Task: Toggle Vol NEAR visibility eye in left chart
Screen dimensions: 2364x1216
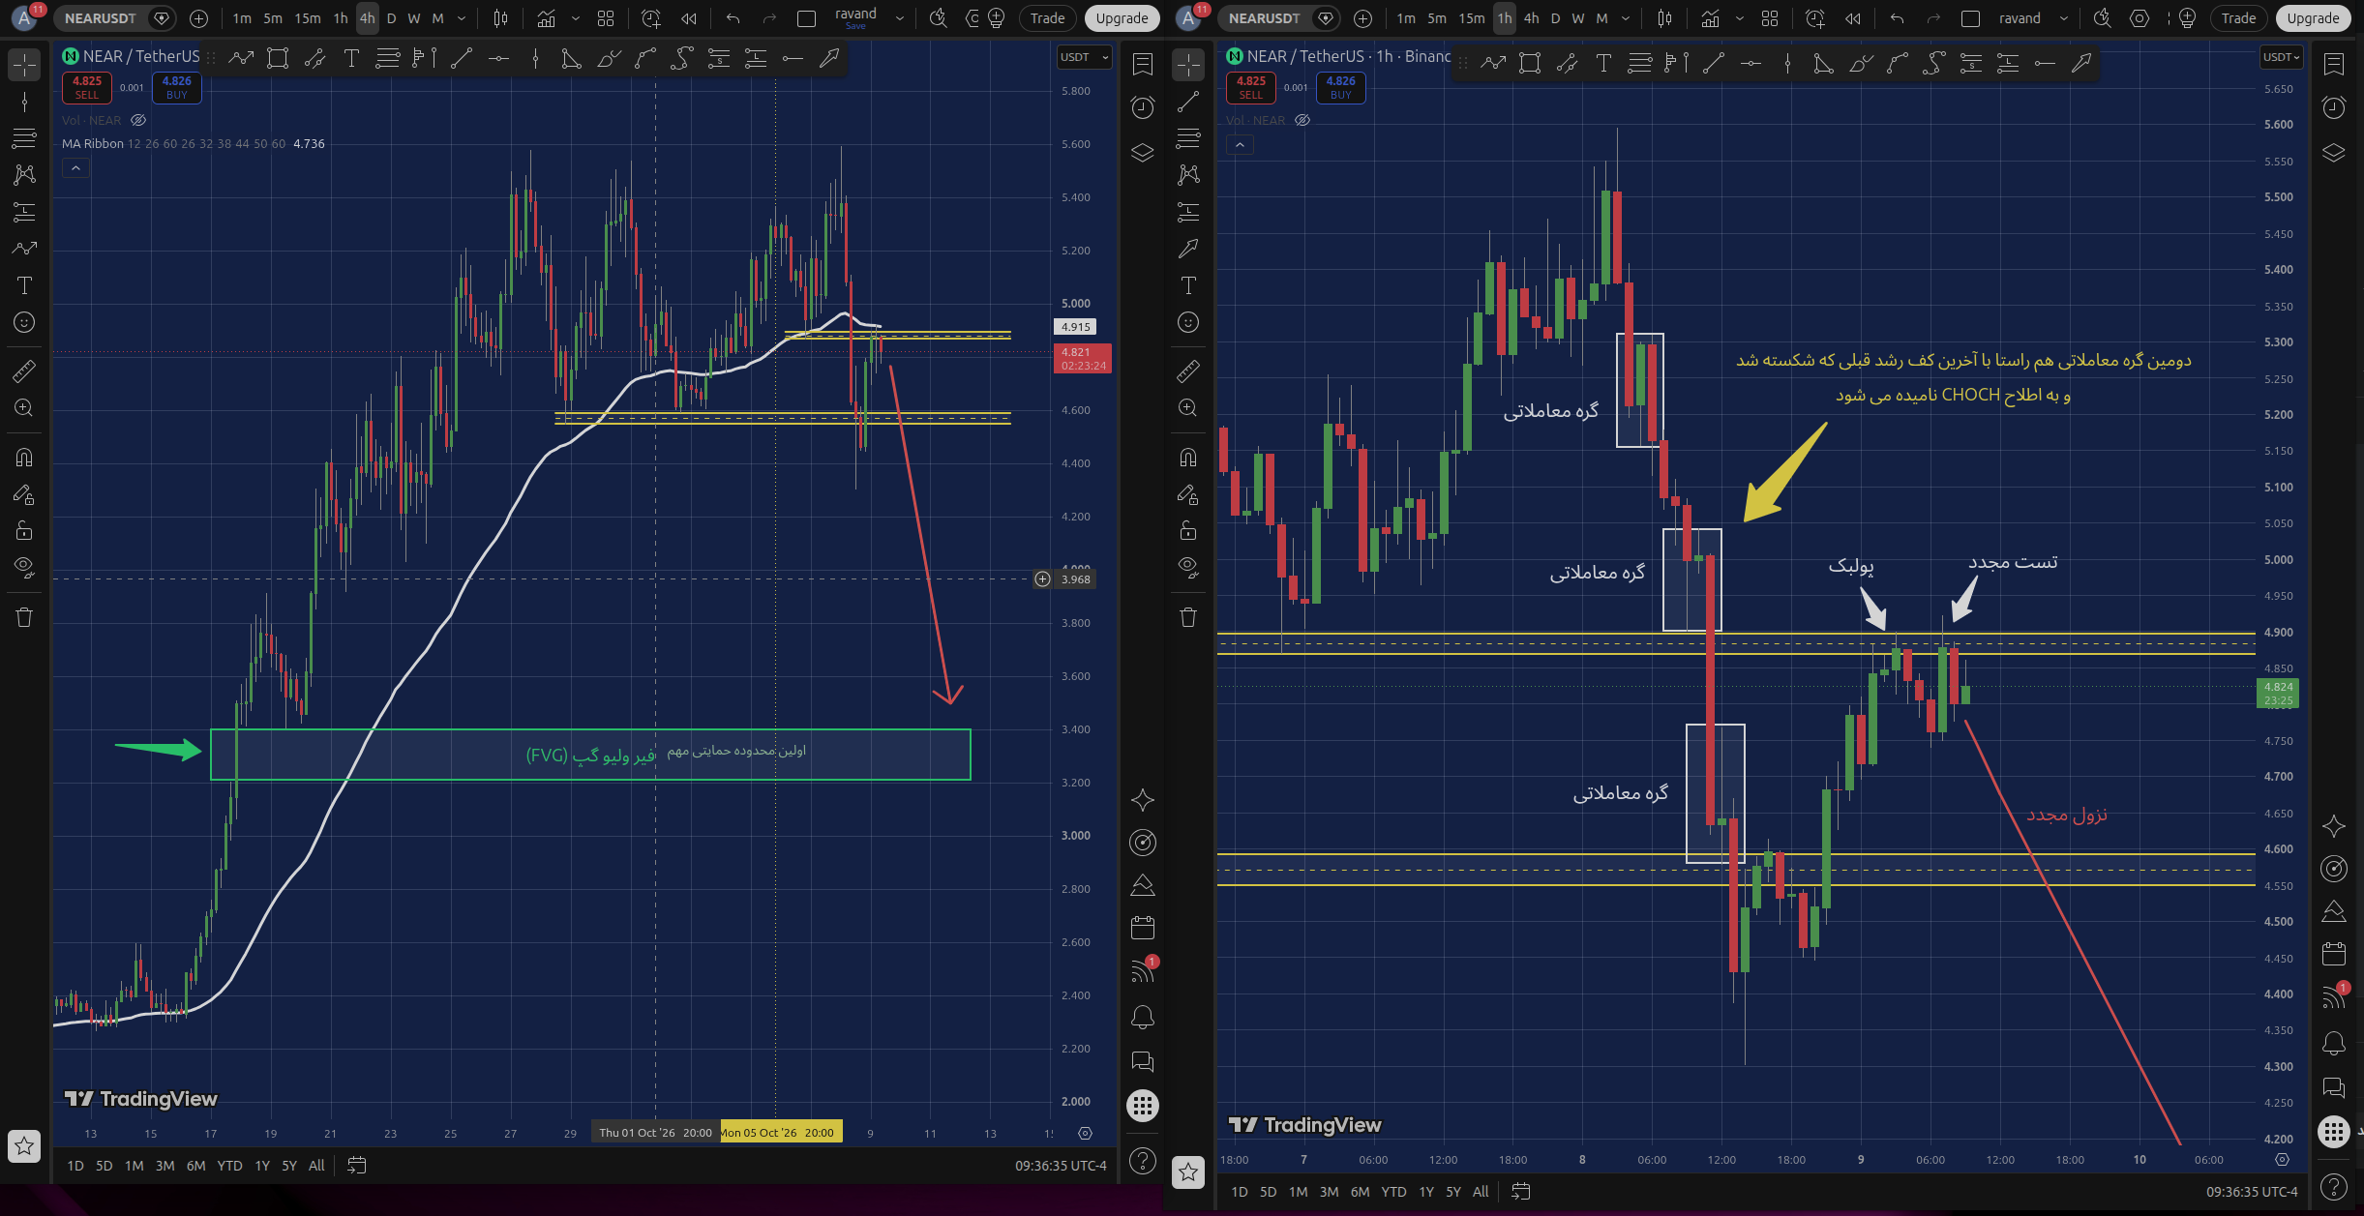Action: (138, 121)
